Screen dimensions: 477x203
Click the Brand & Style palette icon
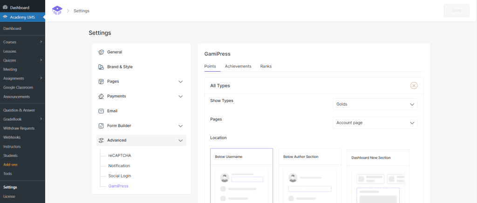pyautogui.click(x=101, y=67)
